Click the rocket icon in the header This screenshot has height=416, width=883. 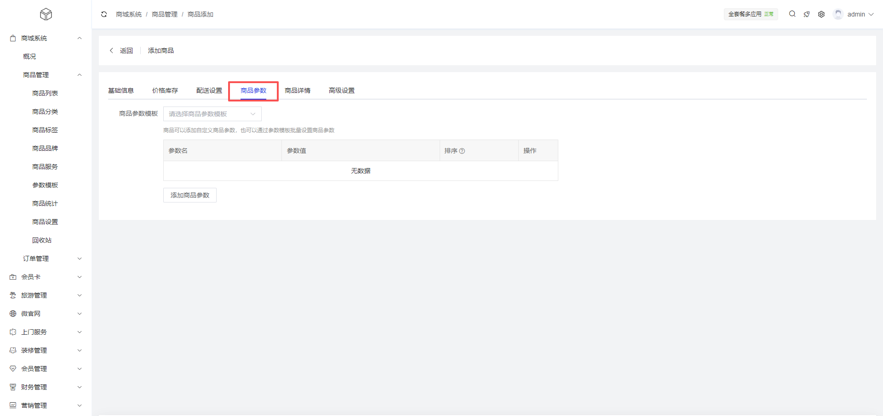[x=807, y=14]
